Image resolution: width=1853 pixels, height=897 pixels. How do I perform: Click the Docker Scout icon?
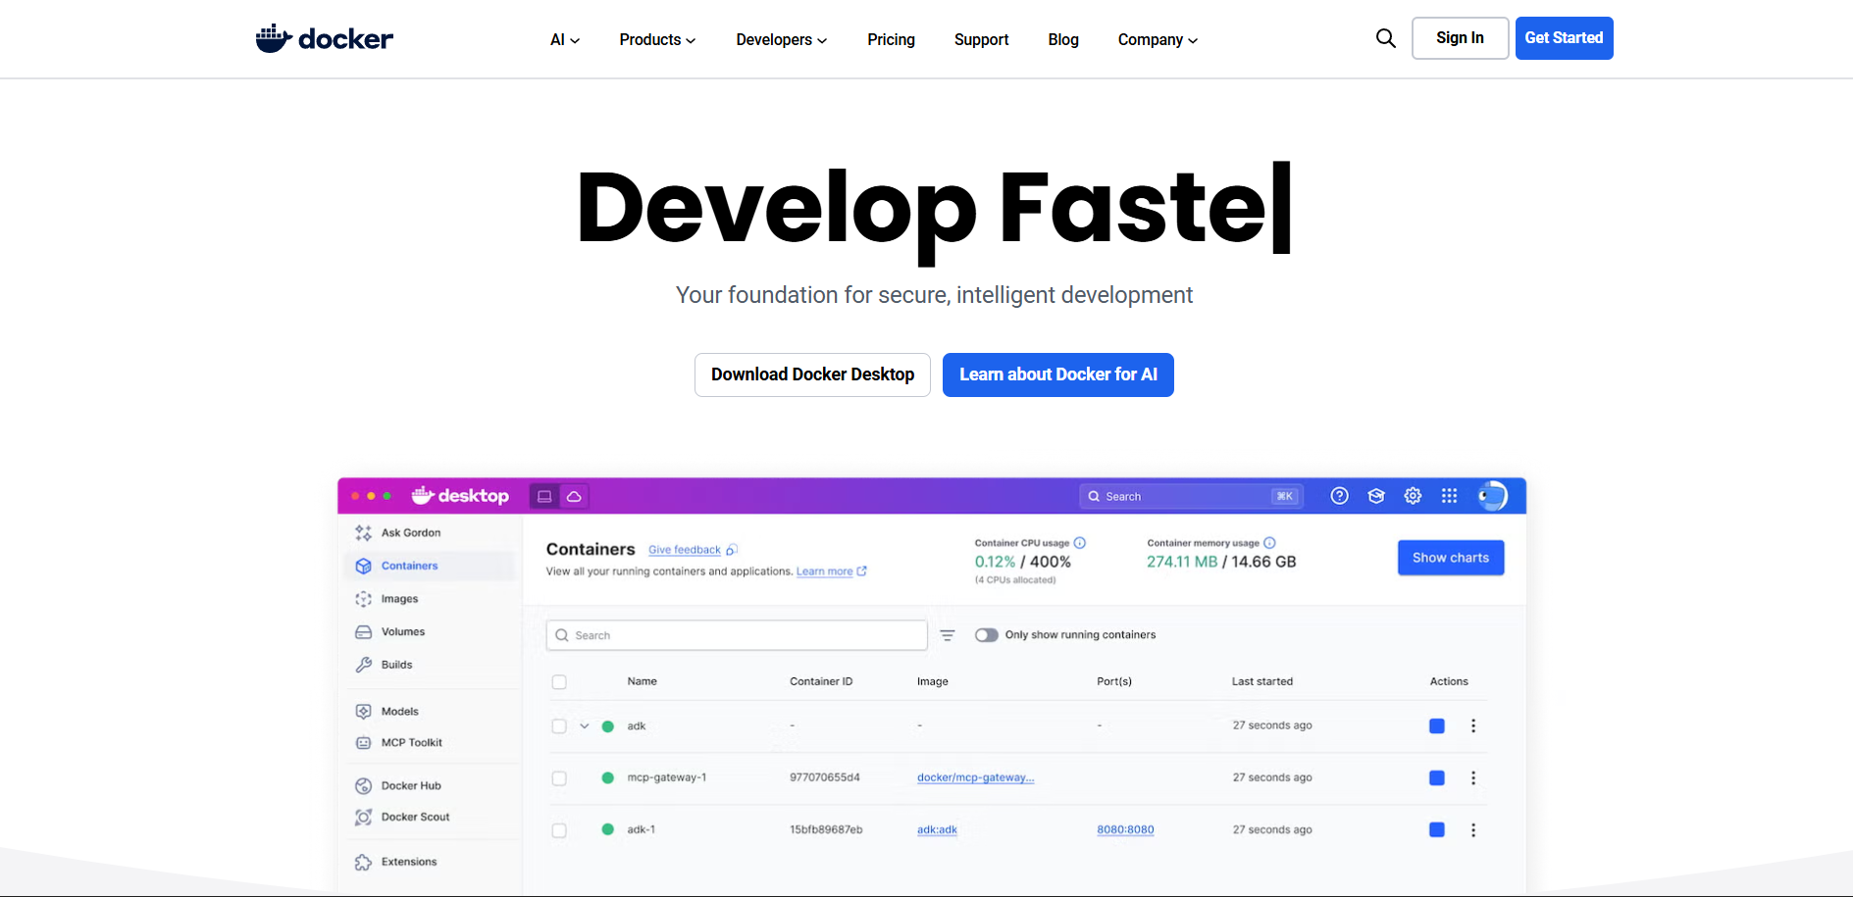[363, 817]
